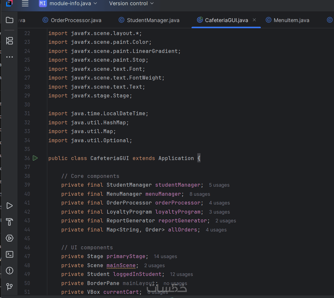Open the Run tool window

tap(10, 206)
